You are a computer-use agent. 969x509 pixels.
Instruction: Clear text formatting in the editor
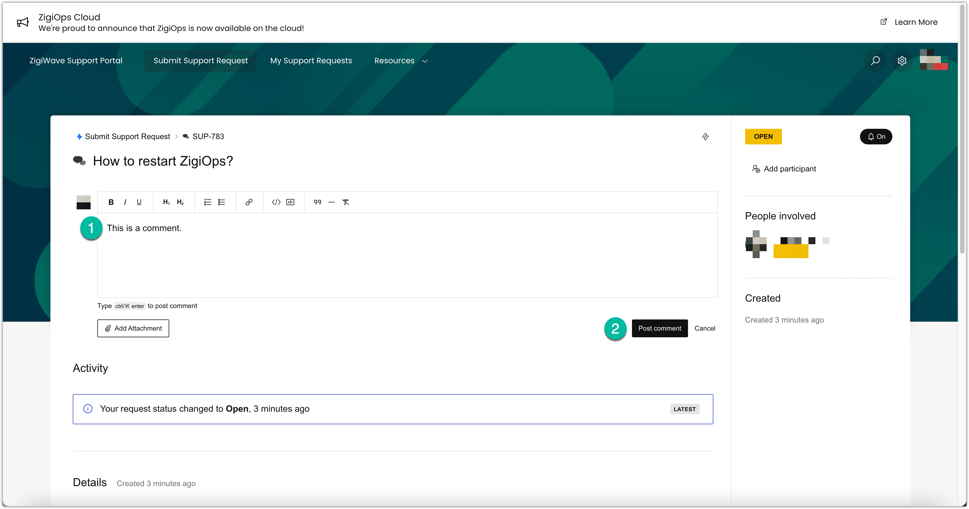click(x=346, y=202)
